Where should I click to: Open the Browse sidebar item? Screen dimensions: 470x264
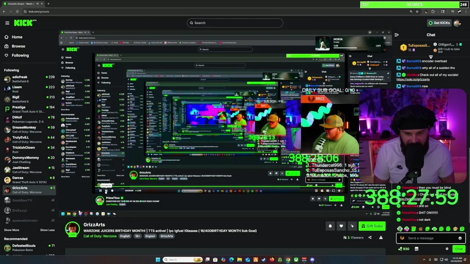(x=15, y=46)
